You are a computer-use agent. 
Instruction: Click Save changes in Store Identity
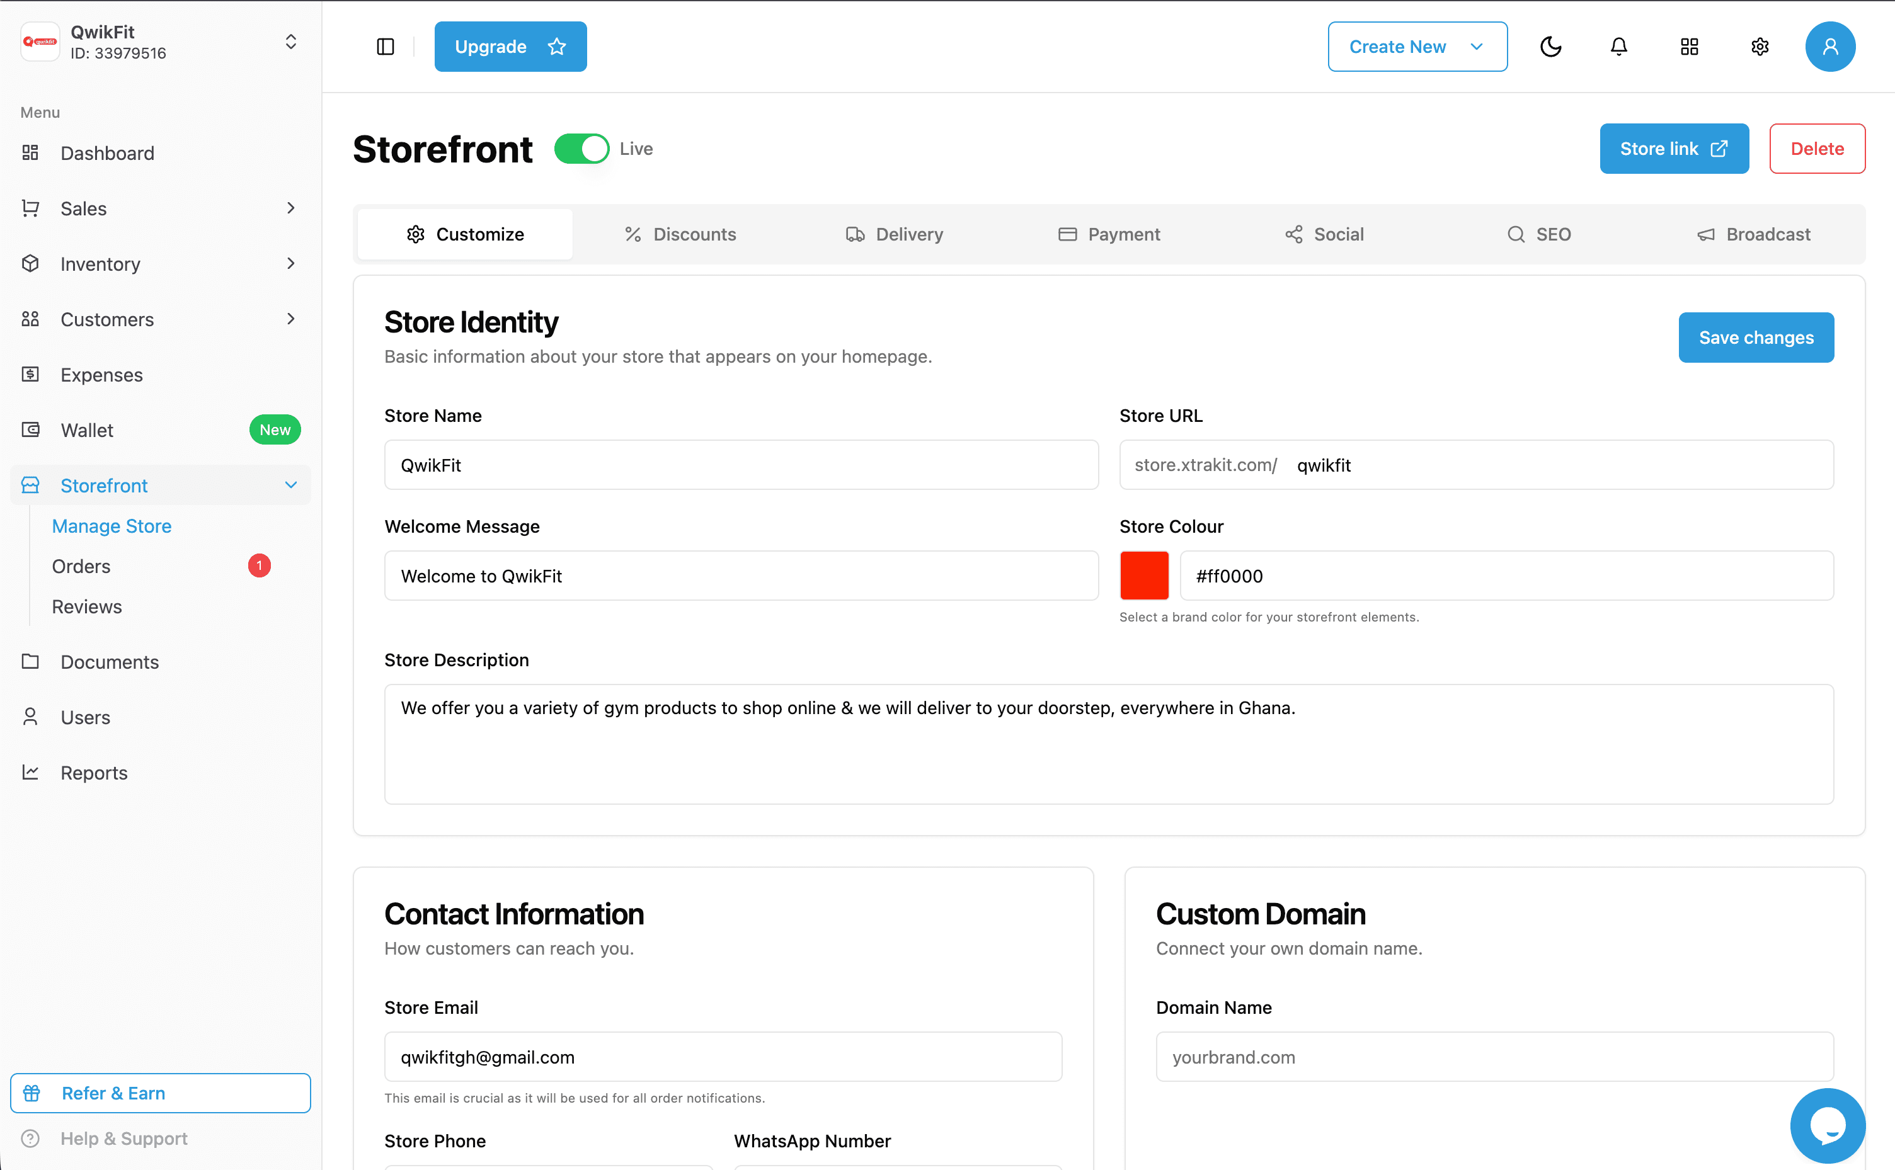[x=1756, y=338]
